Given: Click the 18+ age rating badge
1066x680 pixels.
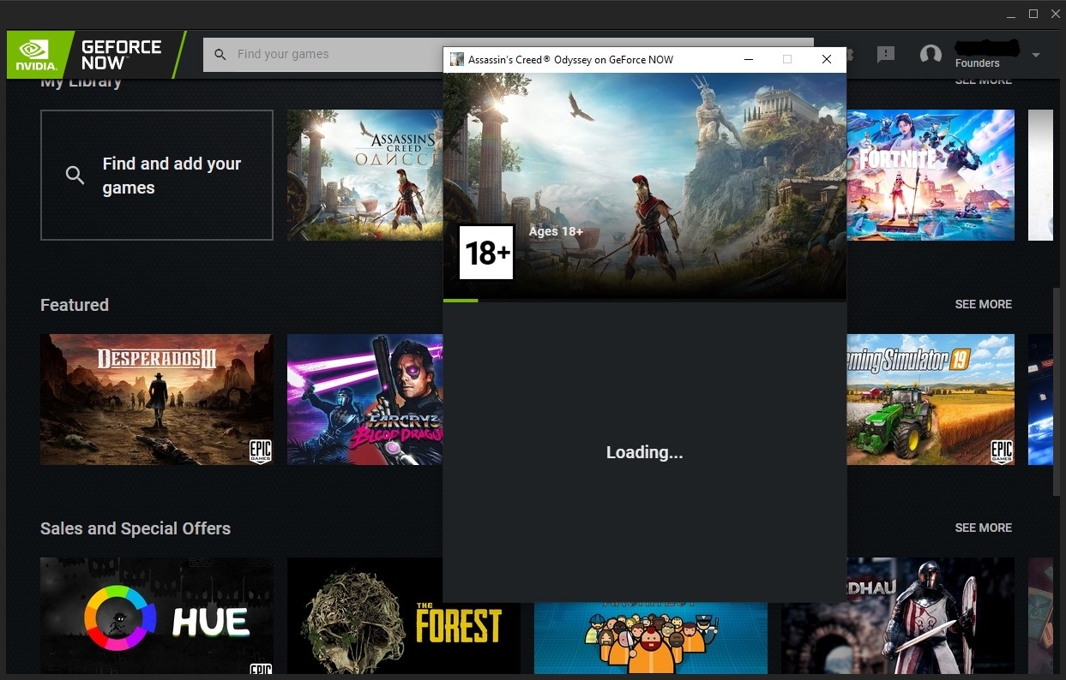Looking at the screenshot, I should pos(487,253).
